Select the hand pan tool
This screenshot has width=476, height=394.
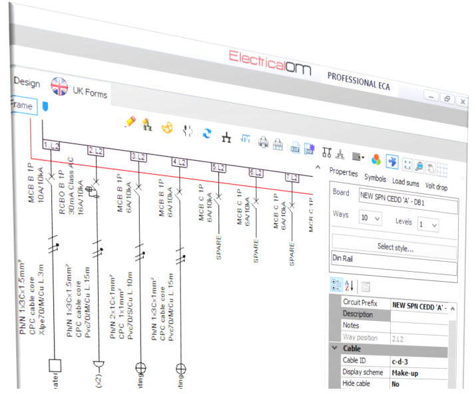click(431, 168)
